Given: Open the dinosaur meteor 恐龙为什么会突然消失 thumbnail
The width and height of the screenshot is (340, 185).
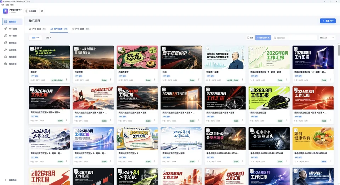Looking at the screenshot, I should coord(225,139).
